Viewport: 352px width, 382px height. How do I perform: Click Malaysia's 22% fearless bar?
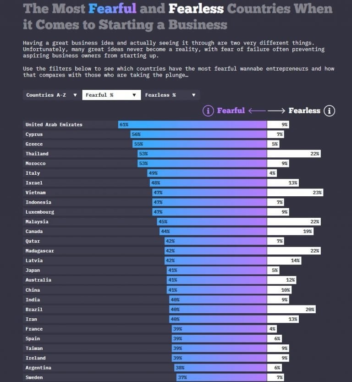click(x=293, y=221)
